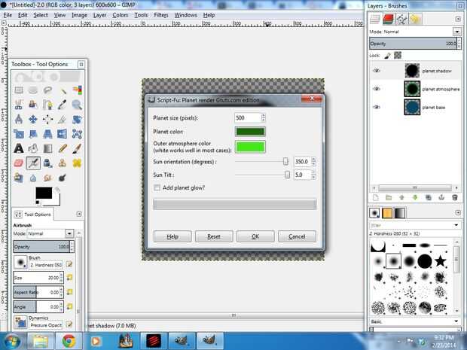Open the Layer menu

99,15
